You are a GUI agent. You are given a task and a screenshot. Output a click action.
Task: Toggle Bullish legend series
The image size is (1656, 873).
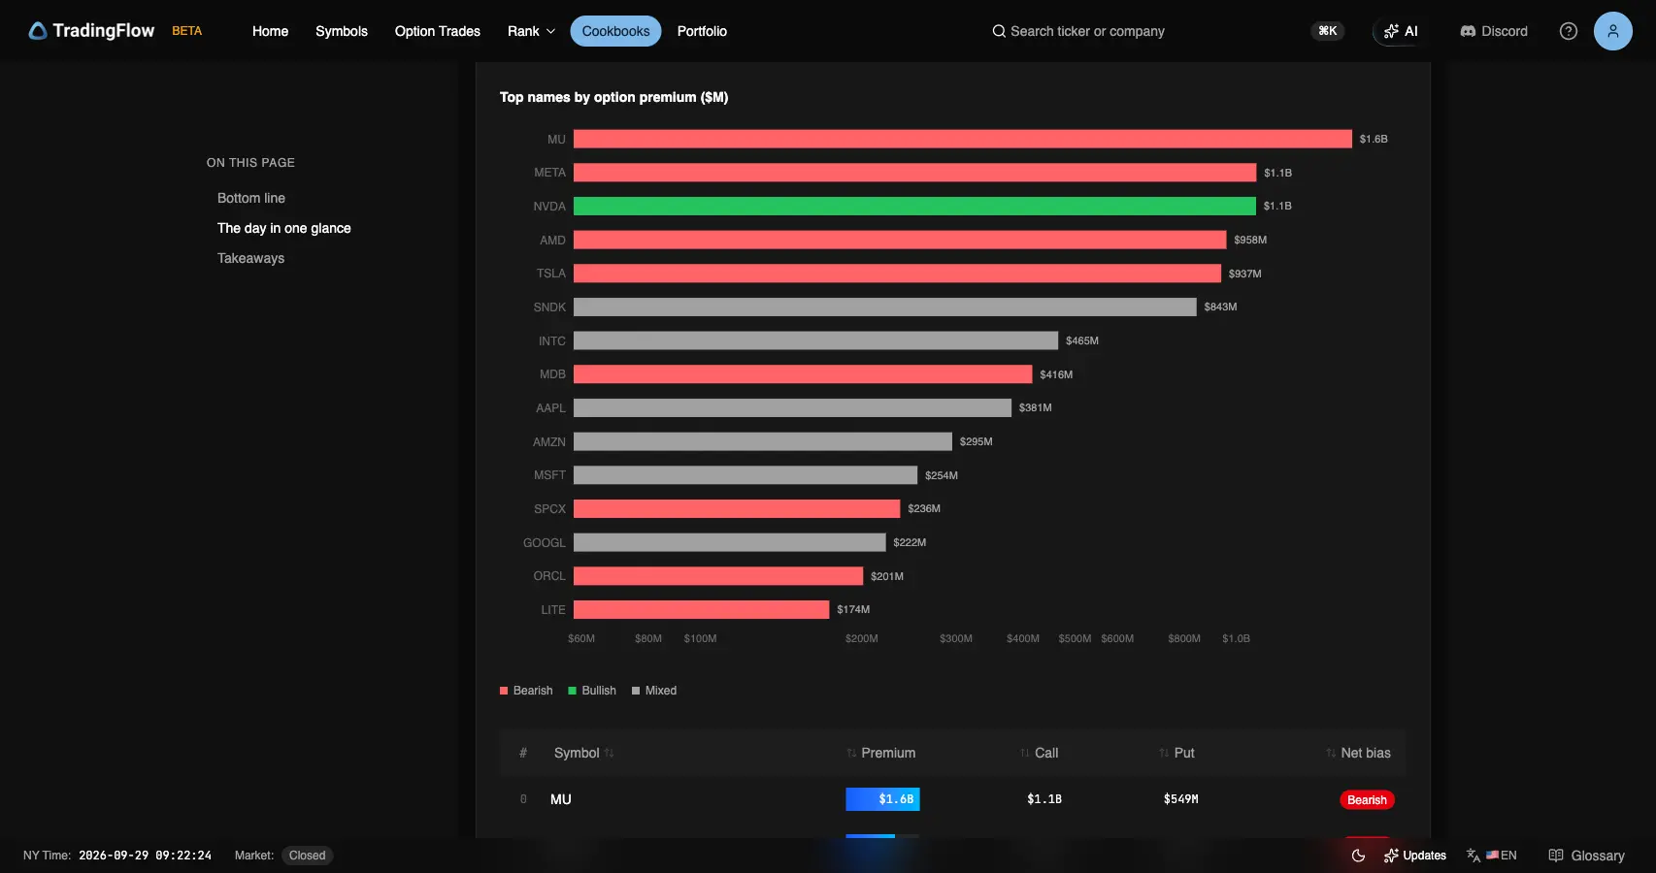point(592,691)
